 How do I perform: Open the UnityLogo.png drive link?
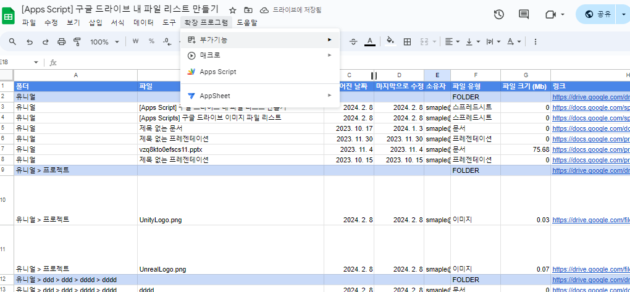(x=591, y=220)
